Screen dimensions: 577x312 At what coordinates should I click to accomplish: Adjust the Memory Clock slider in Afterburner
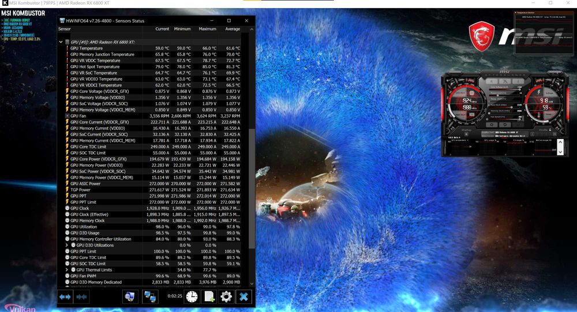(505, 113)
